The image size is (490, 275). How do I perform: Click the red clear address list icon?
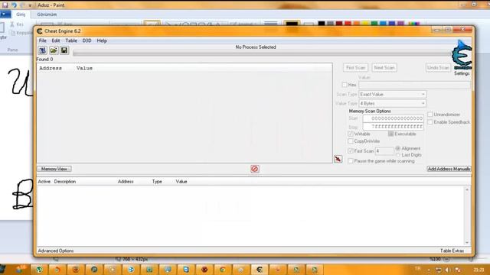point(255,169)
